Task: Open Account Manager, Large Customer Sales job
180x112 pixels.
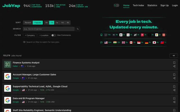Action: pos(34,74)
